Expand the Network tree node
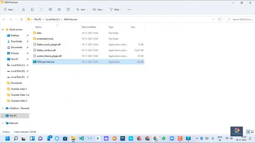Viewport: 255px width, 143px height. pyautogui.click(x=3, y=123)
